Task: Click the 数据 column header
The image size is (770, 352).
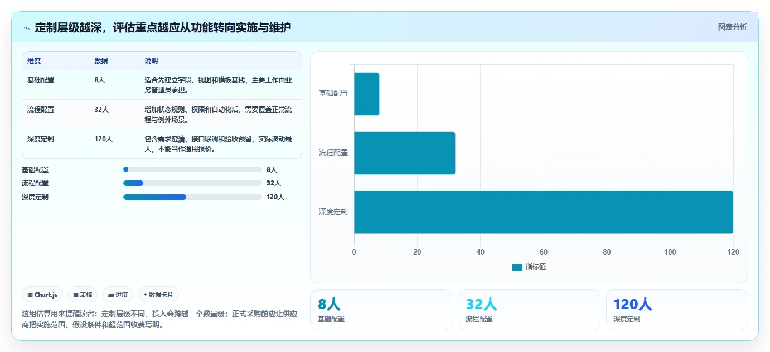Action: pyautogui.click(x=101, y=61)
